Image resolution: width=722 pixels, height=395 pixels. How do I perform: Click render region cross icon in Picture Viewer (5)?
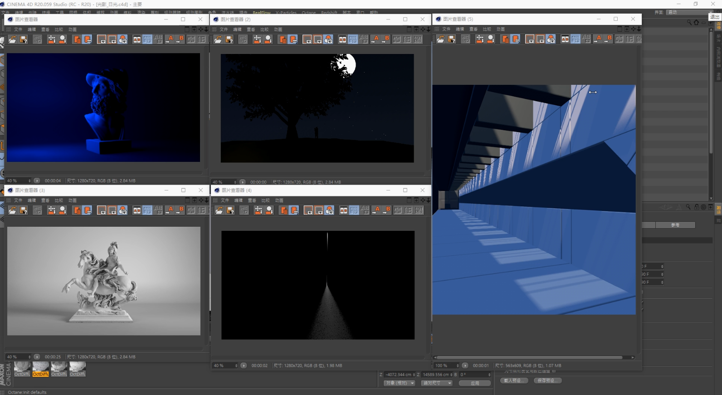point(479,39)
